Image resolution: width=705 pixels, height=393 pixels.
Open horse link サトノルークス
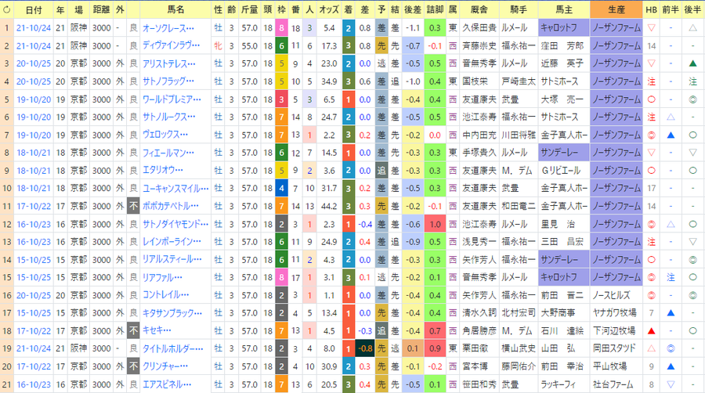(x=169, y=117)
